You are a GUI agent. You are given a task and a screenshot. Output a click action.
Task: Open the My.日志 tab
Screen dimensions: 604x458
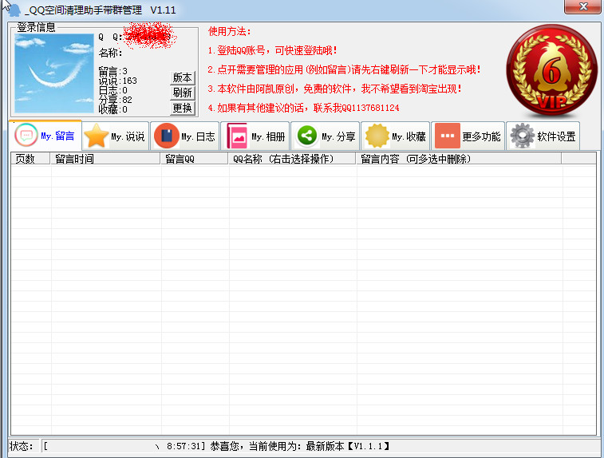tap(185, 136)
